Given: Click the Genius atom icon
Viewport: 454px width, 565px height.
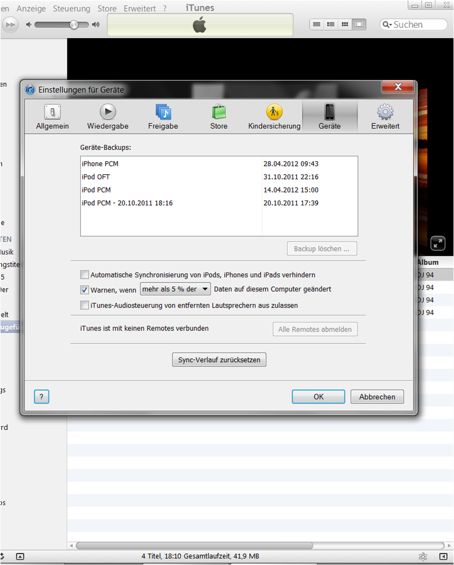Looking at the screenshot, I should (423, 556).
